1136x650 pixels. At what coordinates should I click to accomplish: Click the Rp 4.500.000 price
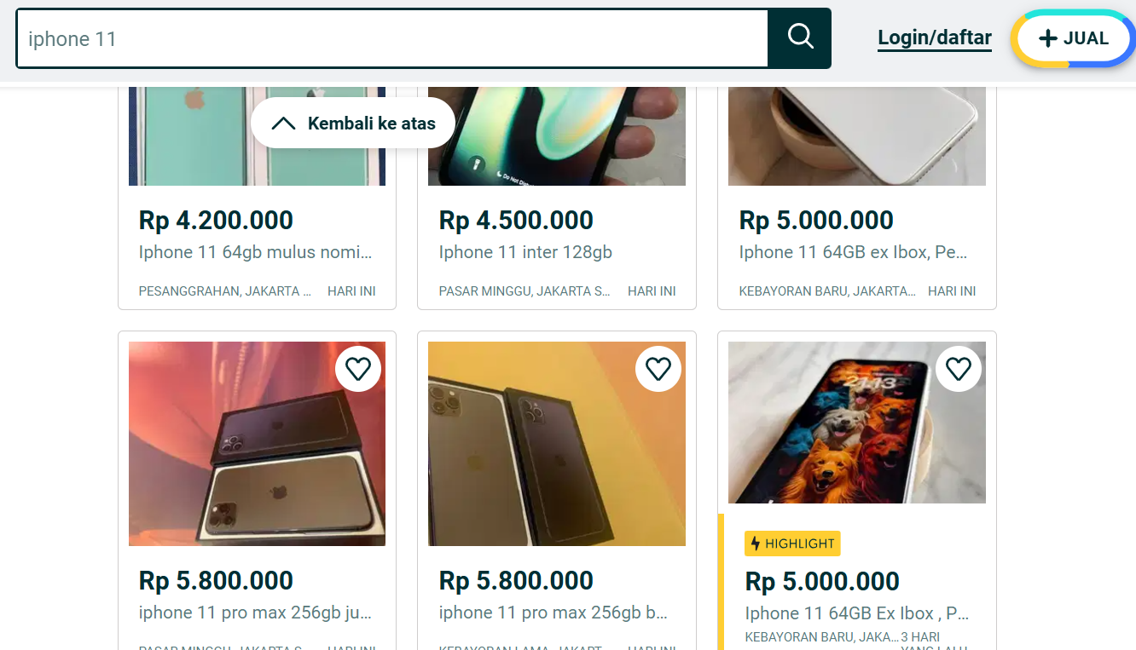pyautogui.click(x=516, y=221)
